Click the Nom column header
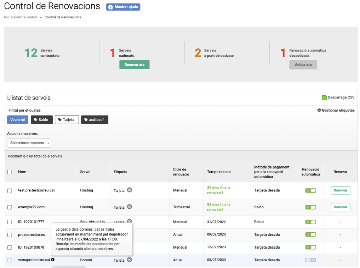This screenshot has width=360, height=268. 22,172
